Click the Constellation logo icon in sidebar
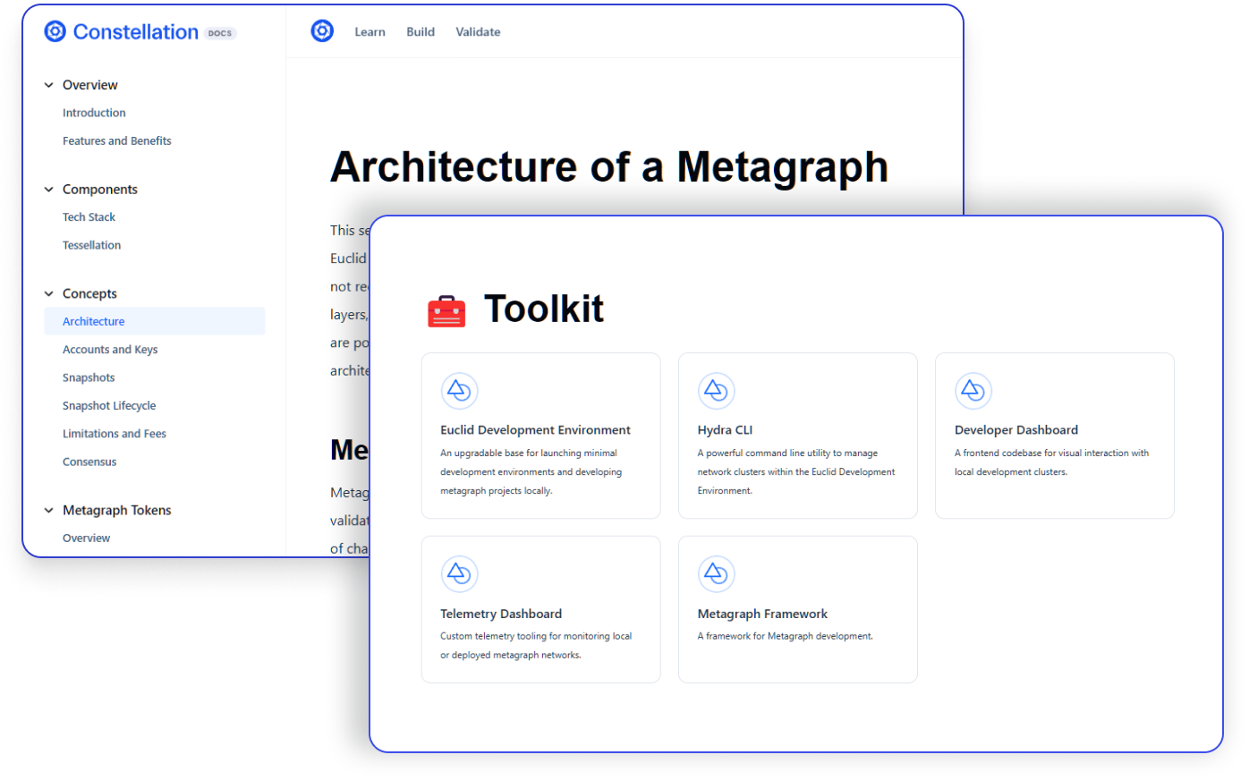The height and width of the screenshot is (780, 1249). 55,32
